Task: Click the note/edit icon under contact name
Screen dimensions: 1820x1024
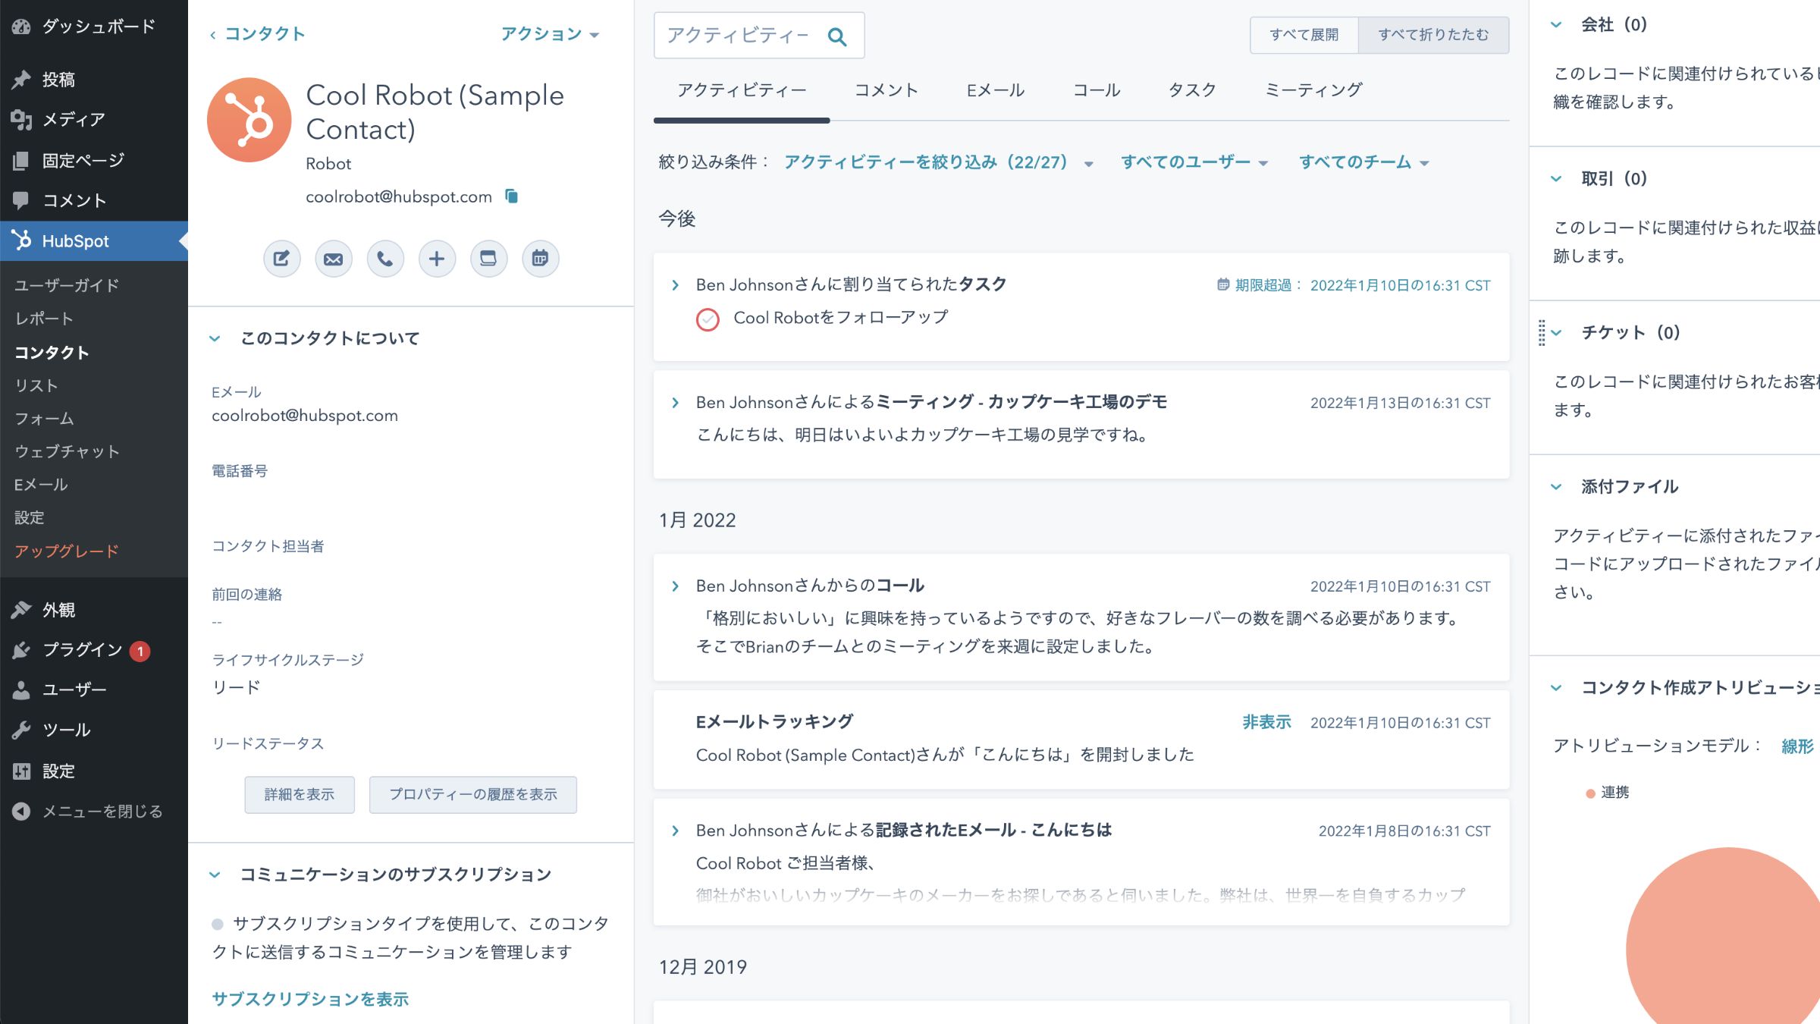Action: click(x=281, y=259)
